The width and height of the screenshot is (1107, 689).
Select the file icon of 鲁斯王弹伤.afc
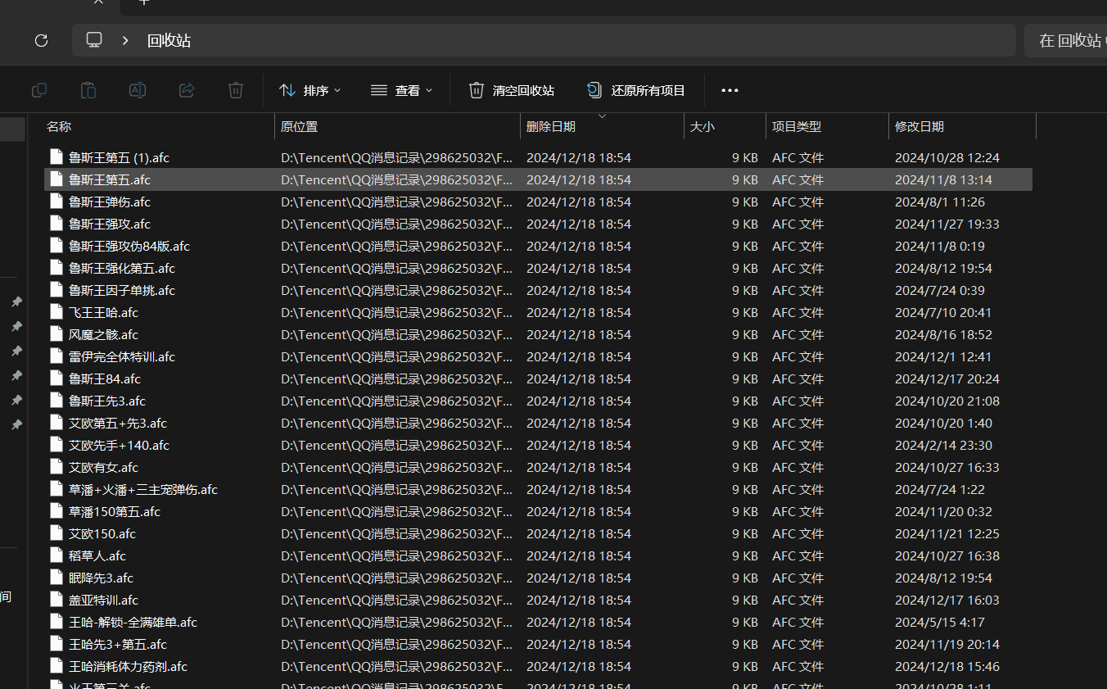tap(56, 201)
